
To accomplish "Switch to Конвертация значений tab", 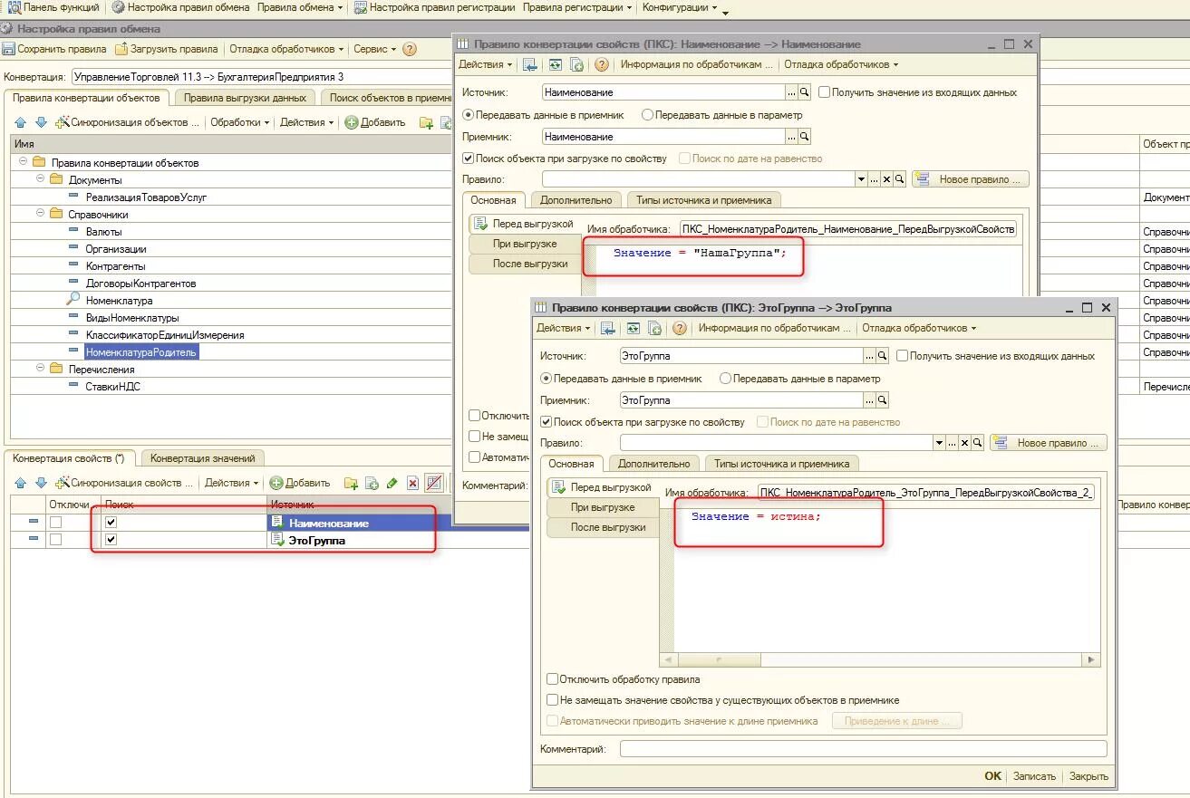I will pyautogui.click(x=203, y=458).
